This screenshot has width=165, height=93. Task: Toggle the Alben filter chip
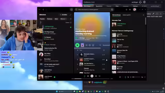tap(56, 19)
